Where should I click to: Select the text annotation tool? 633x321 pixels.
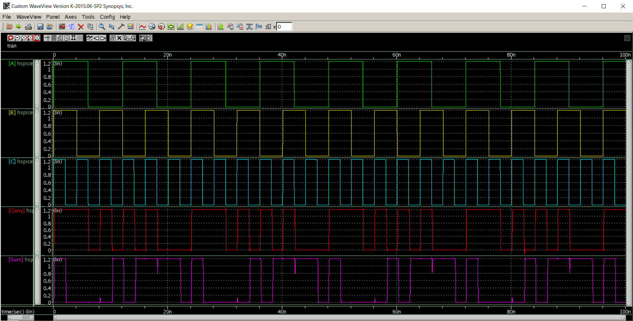[72, 27]
